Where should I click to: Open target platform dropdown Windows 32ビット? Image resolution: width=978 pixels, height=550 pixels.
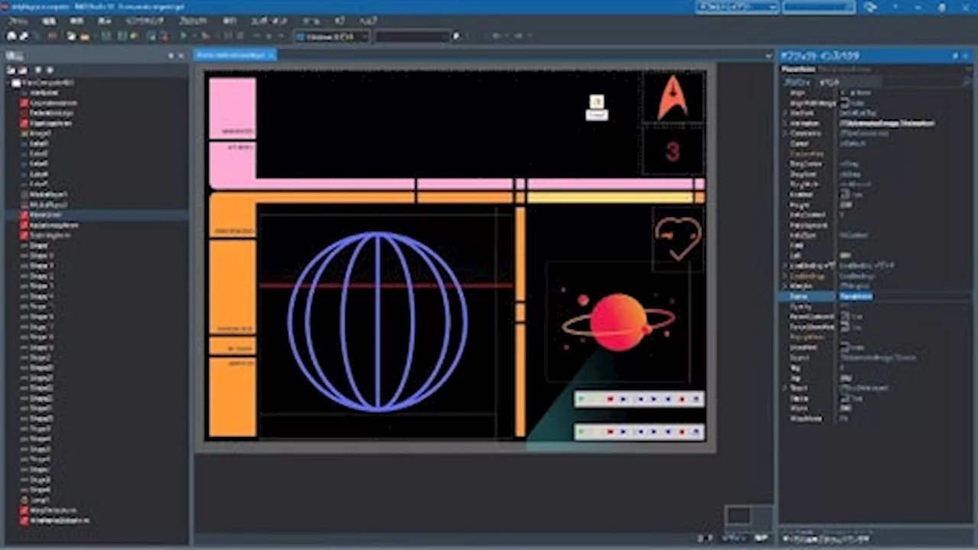[332, 36]
